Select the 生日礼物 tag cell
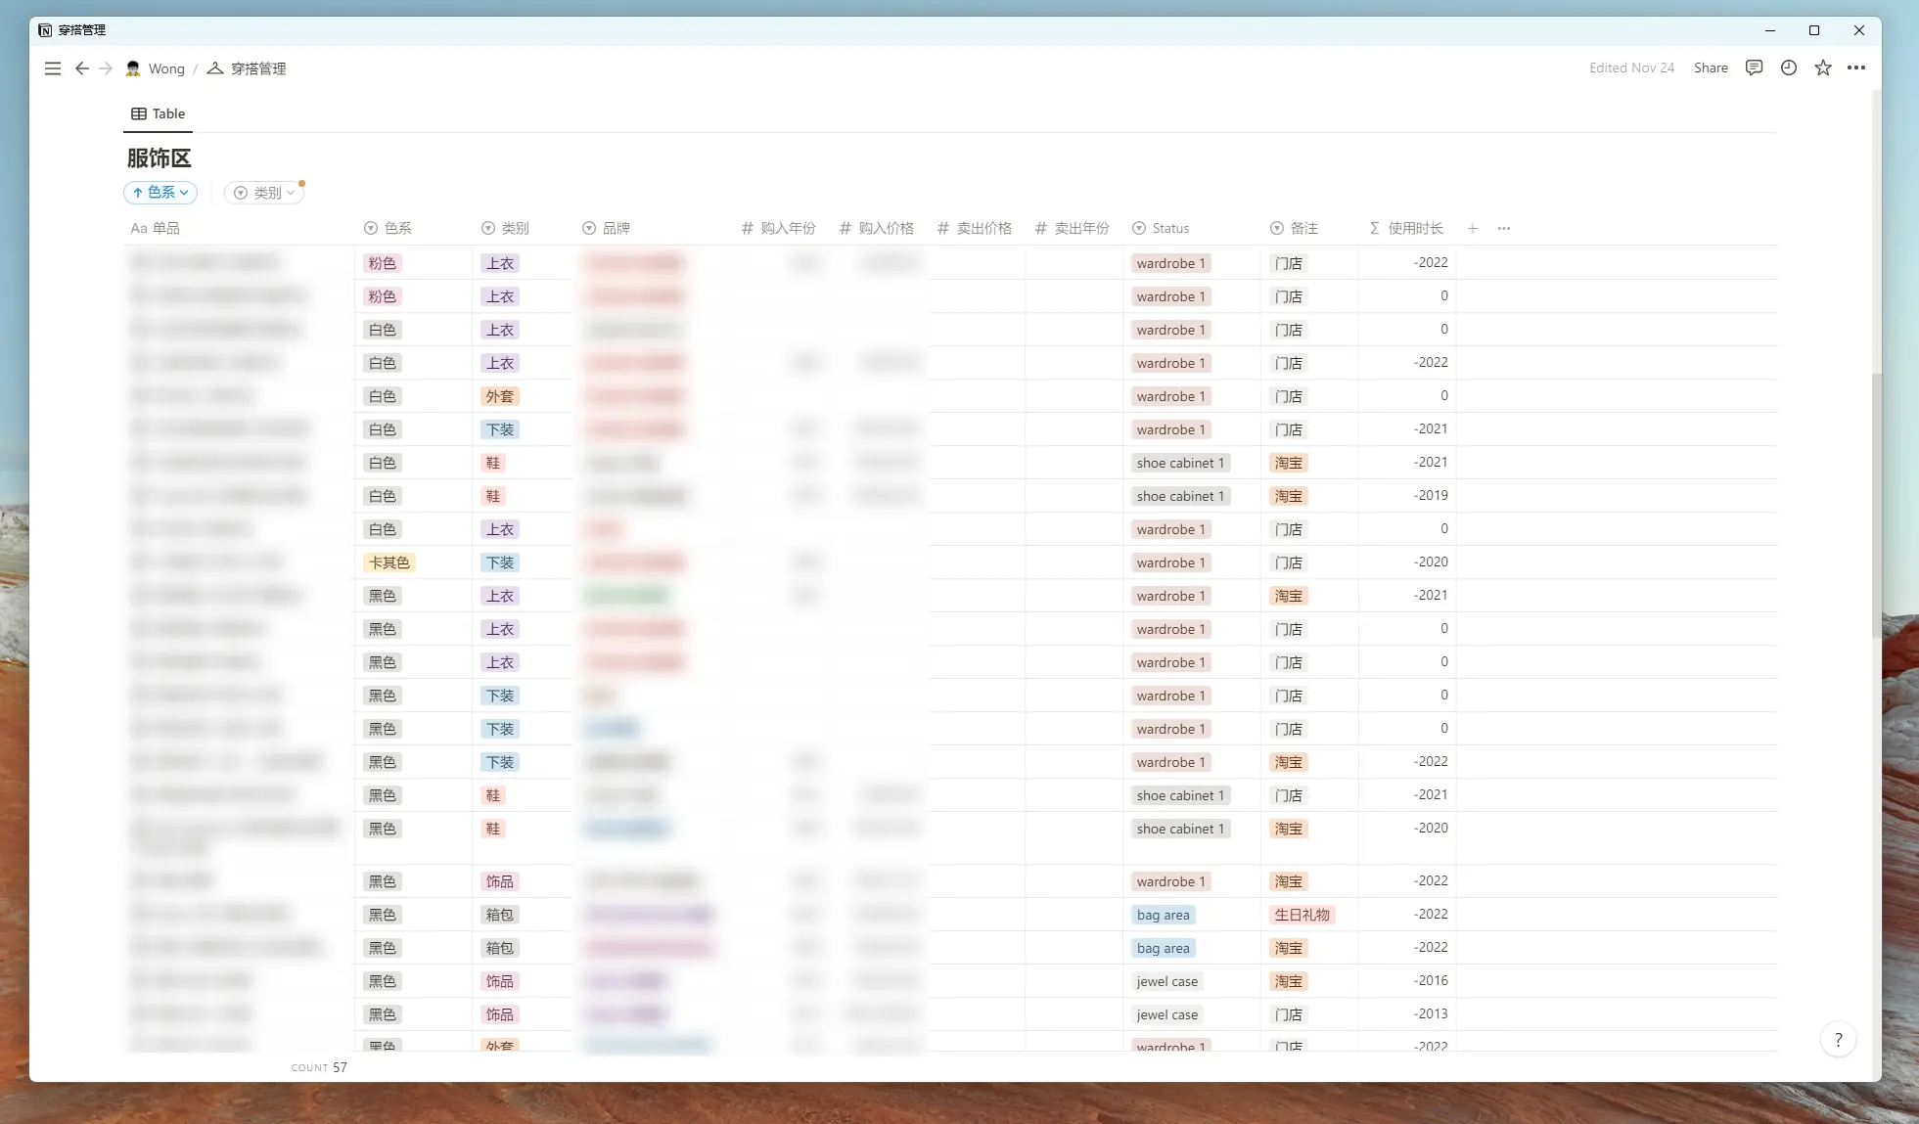Image resolution: width=1919 pixels, height=1124 pixels. (x=1302, y=915)
